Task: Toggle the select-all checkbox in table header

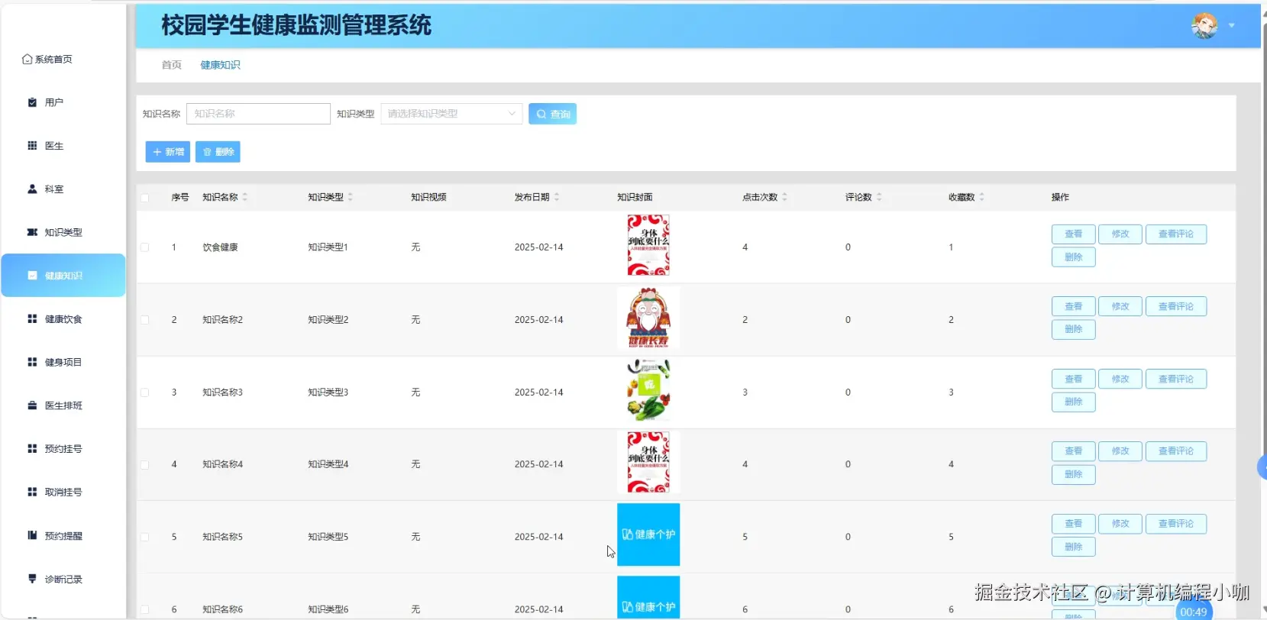Action: click(144, 198)
